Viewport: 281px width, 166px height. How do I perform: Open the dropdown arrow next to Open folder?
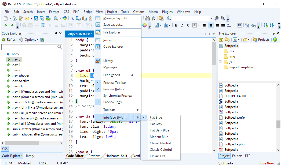tap(31, 18)
